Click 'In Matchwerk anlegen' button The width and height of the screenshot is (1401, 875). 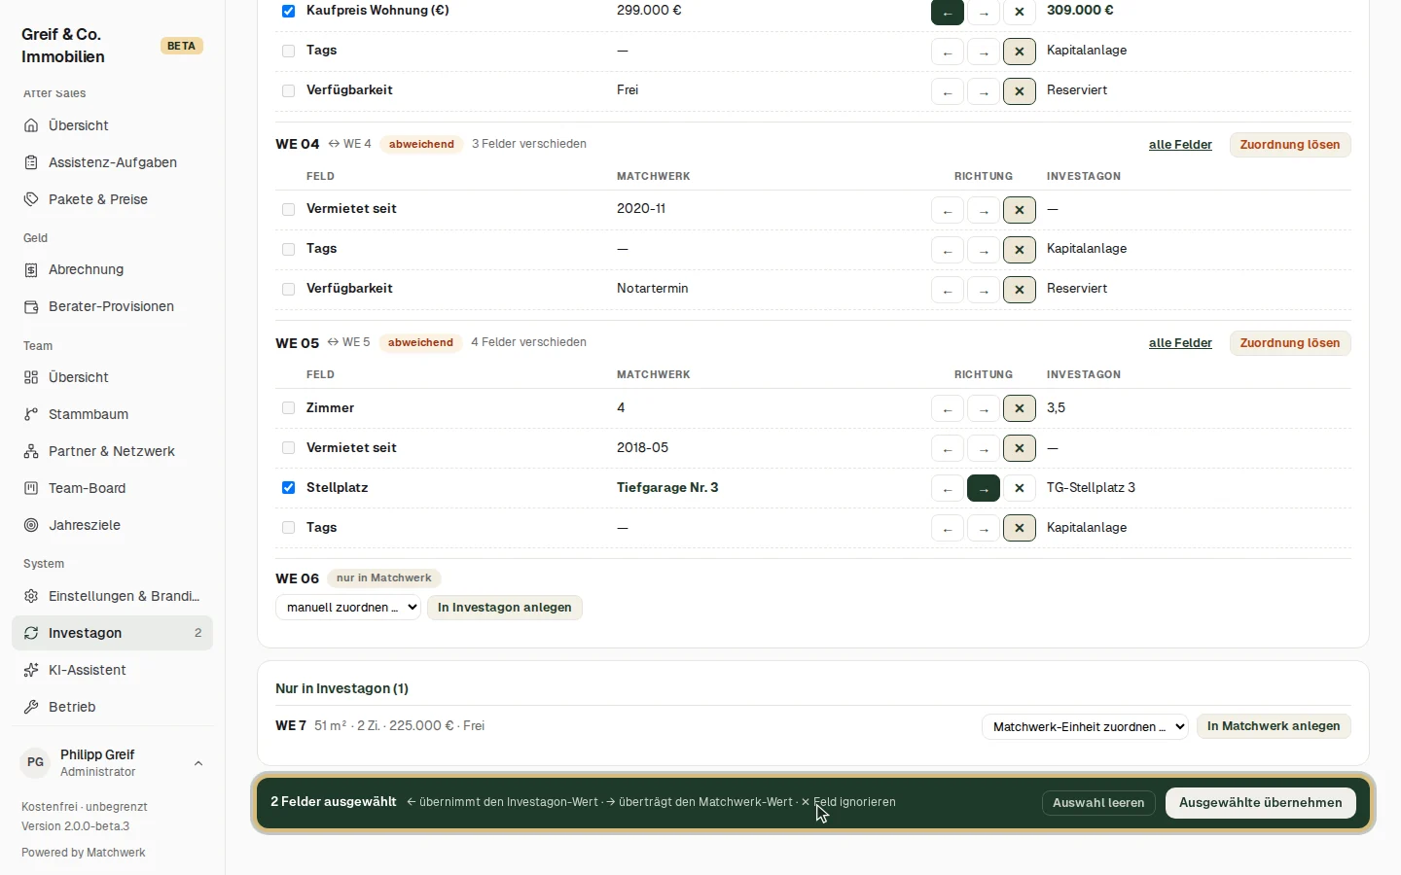coord(1274,726)
